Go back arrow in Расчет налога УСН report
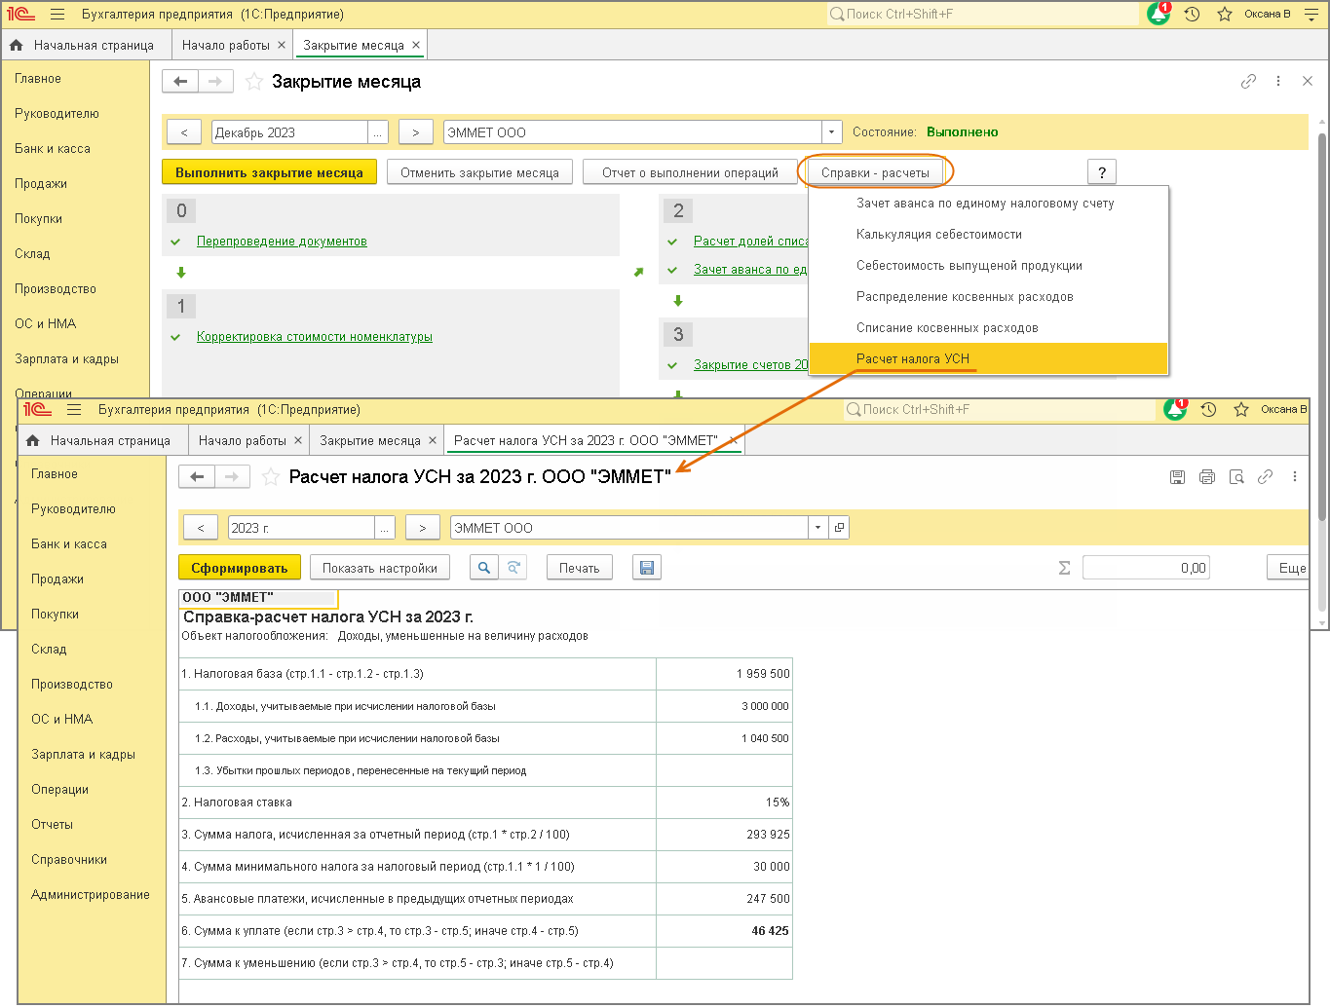Viewport: 1330px width, 1008px height. point(197,477)
